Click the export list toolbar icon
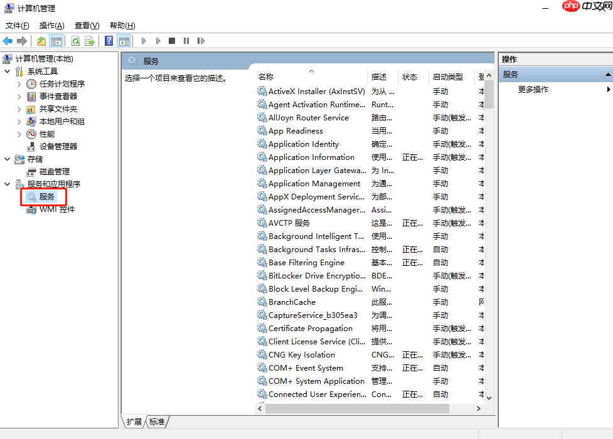 tap(90, 40)
